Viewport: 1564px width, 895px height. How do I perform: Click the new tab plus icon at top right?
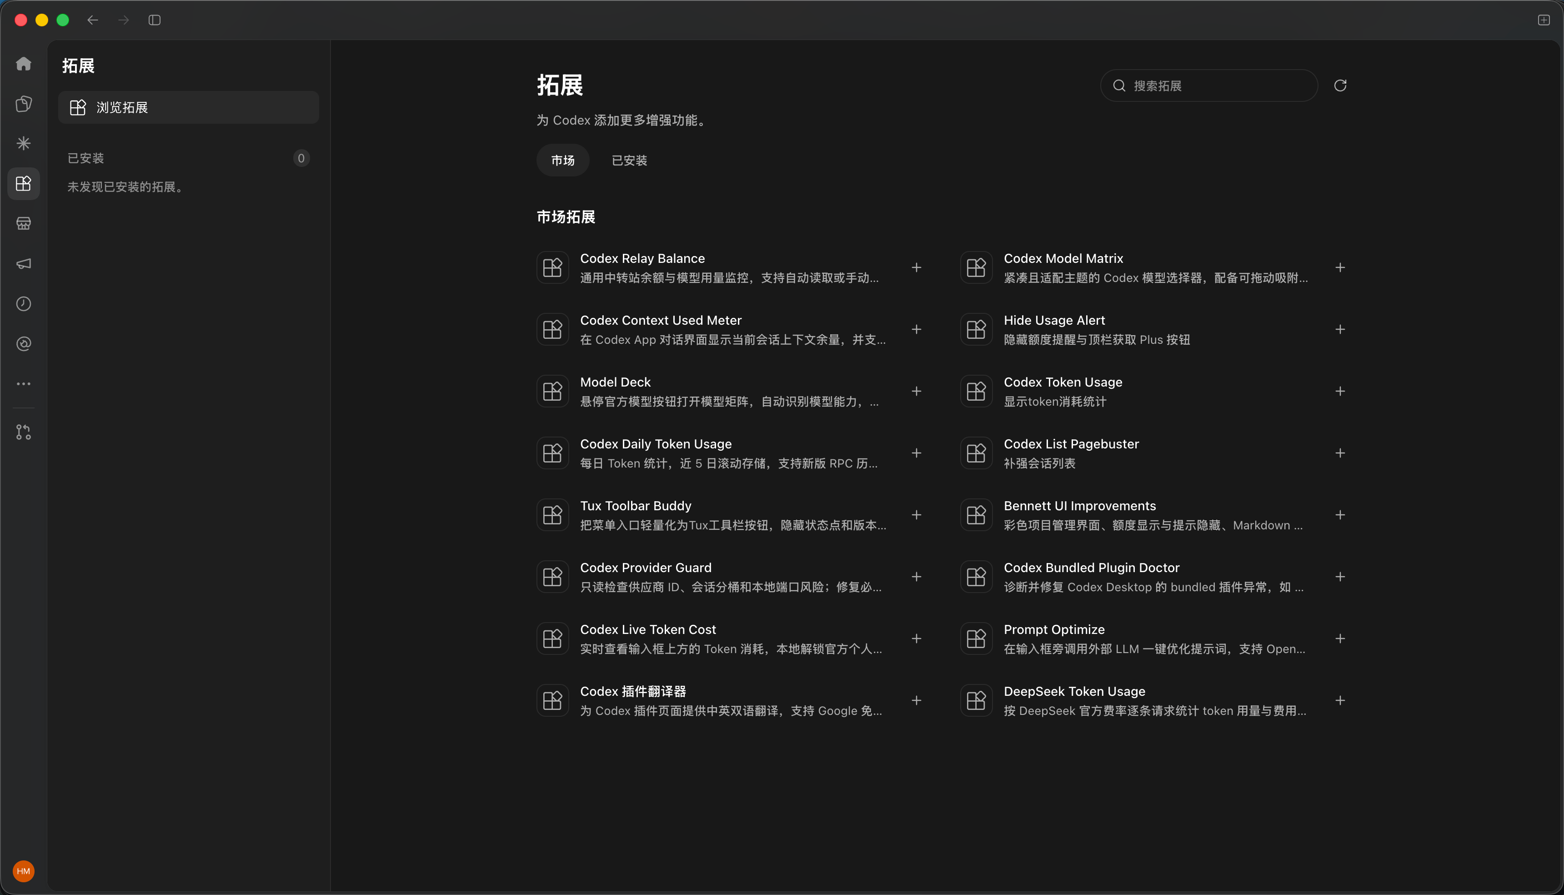[1544, 20]
